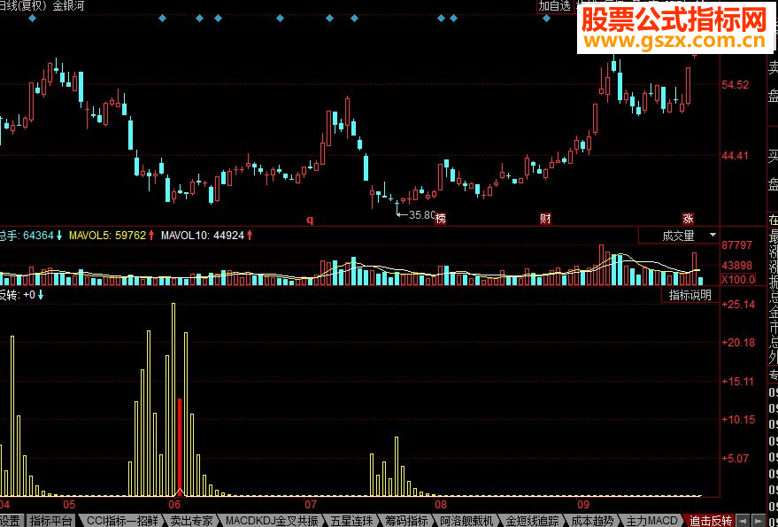Click the blue diamond below 加自选 button
This screenshot has height=527, width=778.
pos(546,19)
